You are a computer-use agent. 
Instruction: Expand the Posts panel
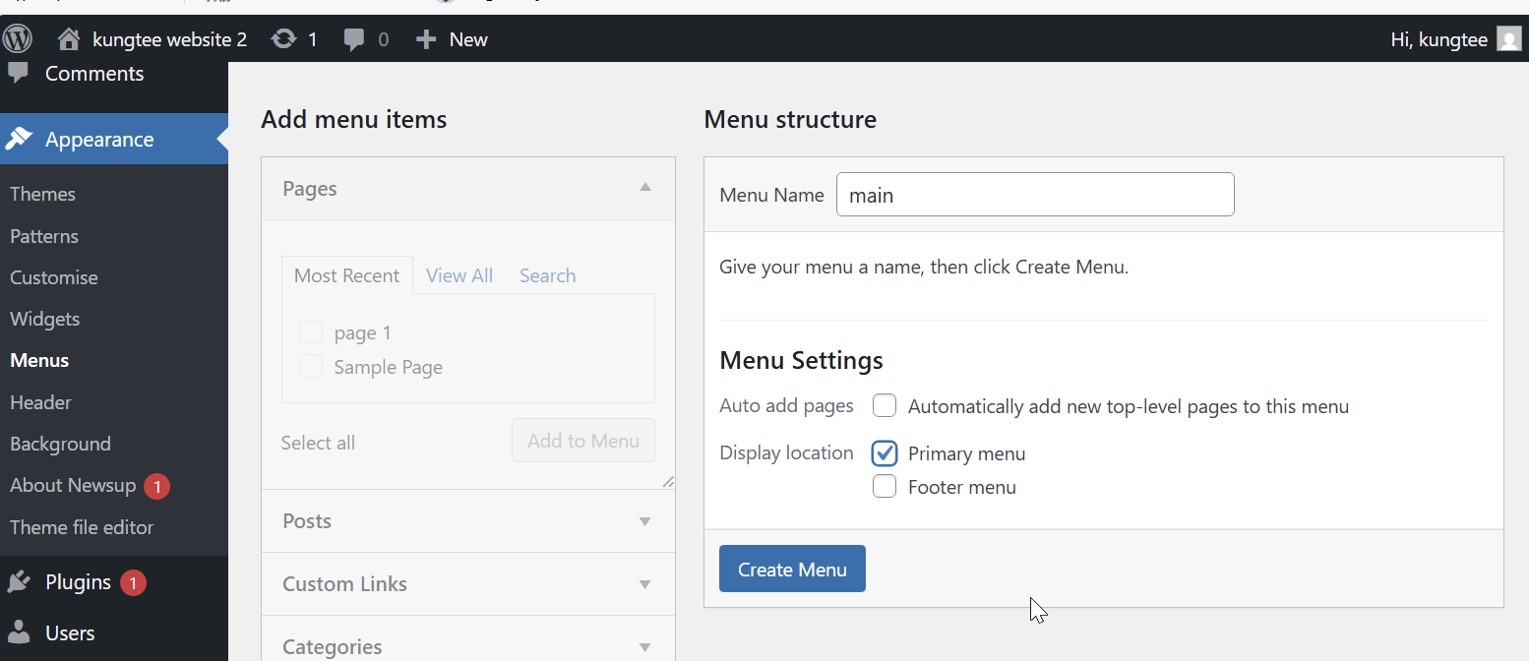click(x=645, y=521)
